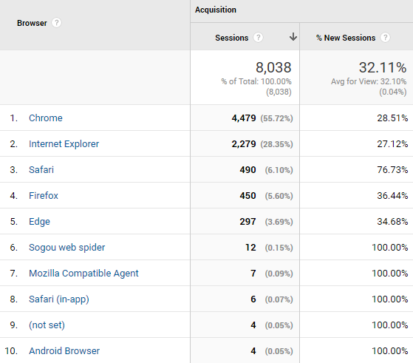Screen dimensions: 413x363
Task: Select Mozilla Compatible Agent sessions value 7
Action: pos(253,274)
